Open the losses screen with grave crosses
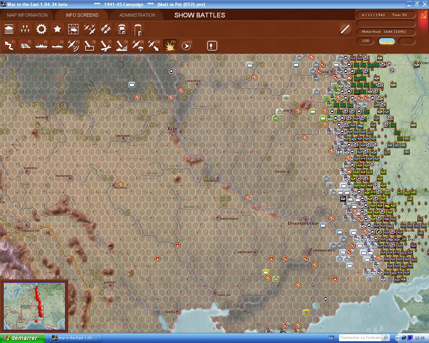 point(25,29)
